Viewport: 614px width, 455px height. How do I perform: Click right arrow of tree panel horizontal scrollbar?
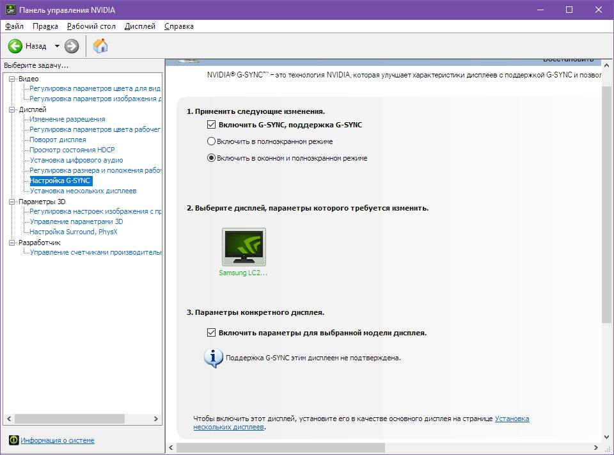tap(156, 419)
